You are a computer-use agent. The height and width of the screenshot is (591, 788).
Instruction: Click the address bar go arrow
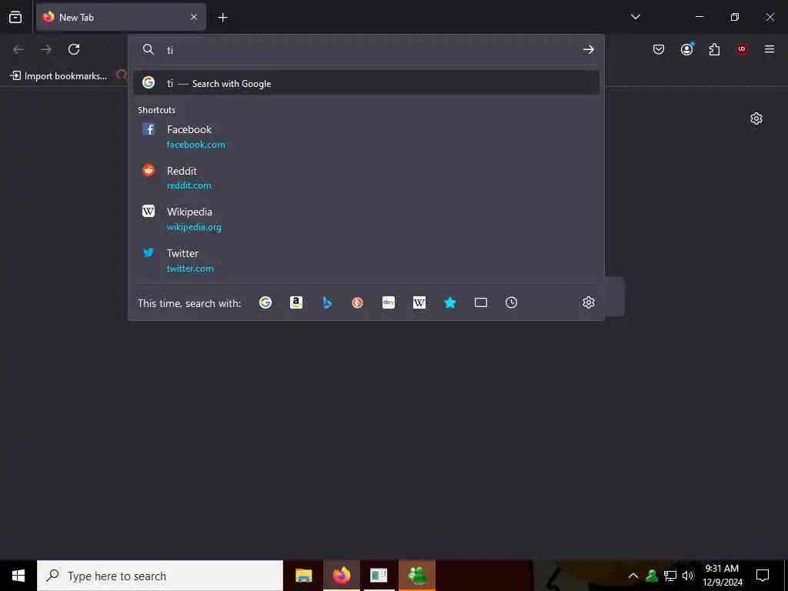pyautogui.click(x=589, y=50)
